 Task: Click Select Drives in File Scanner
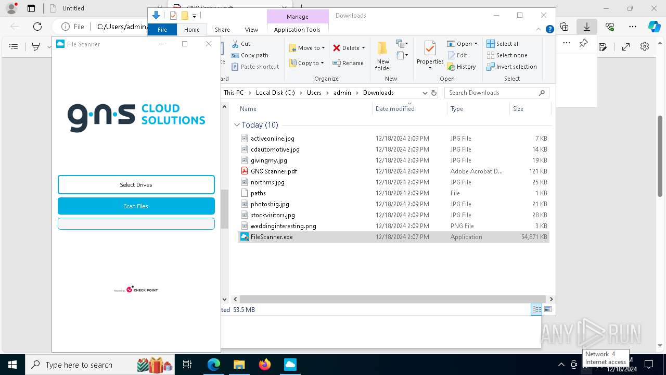pyautogui.click(x=136, y=185)
